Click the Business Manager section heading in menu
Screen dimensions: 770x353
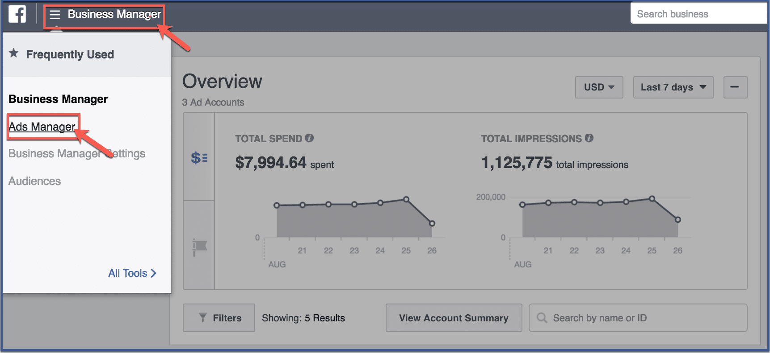[x=58, y=99]
